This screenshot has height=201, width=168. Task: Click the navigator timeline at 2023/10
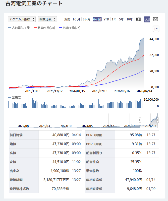(66, 126)
